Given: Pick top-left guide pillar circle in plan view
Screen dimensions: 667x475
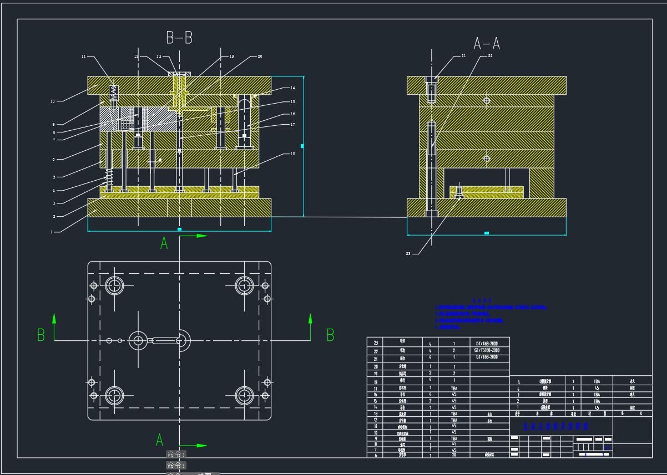Looking at the screenshot, I should (115, 285).
